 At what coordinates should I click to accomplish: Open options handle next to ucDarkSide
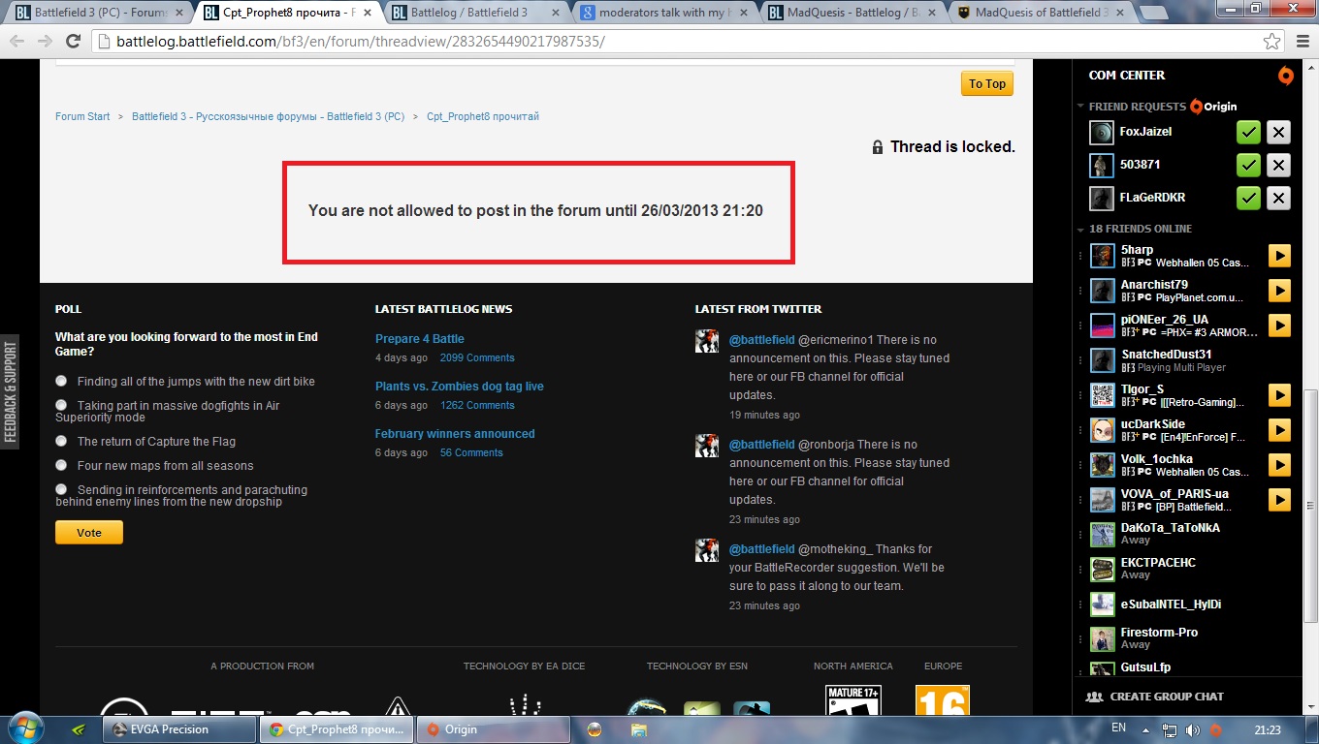1081,430
